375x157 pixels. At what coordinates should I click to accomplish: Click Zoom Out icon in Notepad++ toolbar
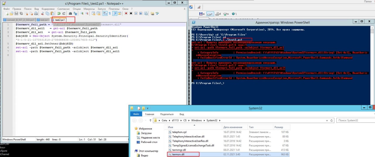tap(87, 13)
